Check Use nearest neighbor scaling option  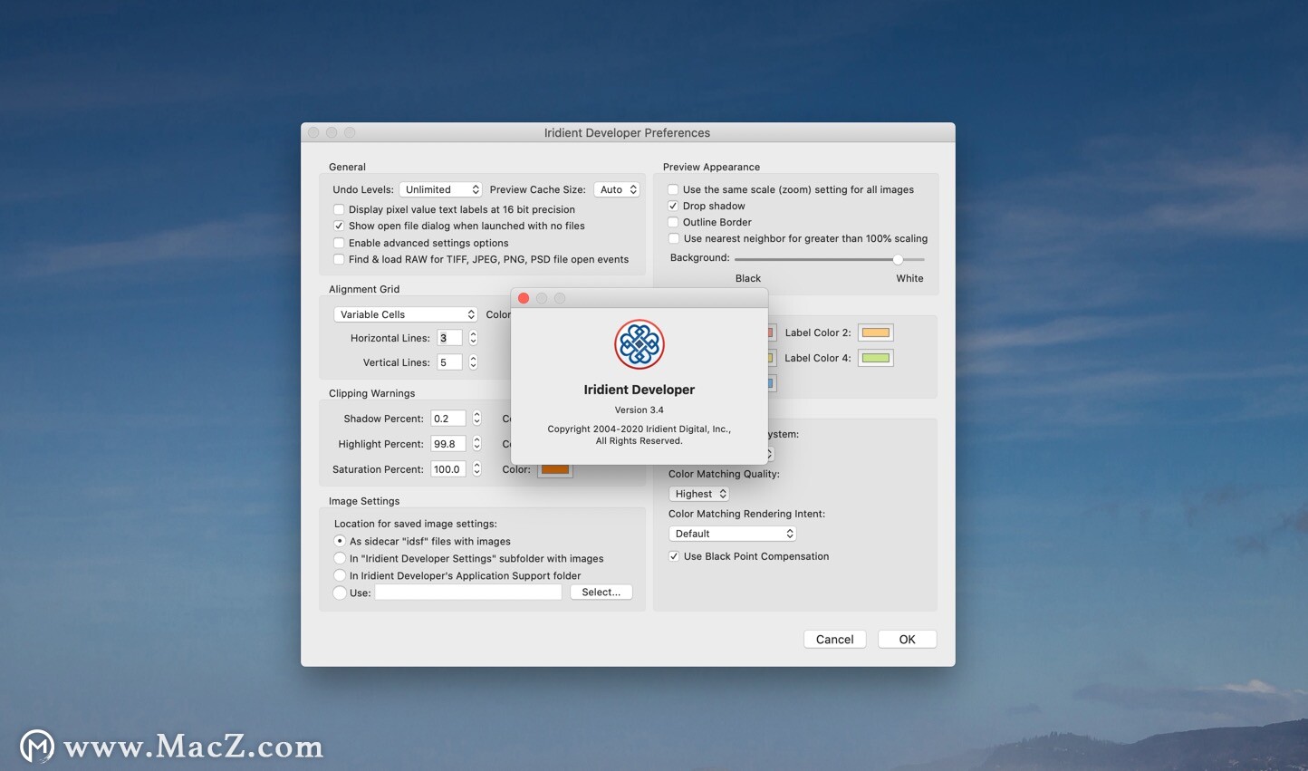673,238
